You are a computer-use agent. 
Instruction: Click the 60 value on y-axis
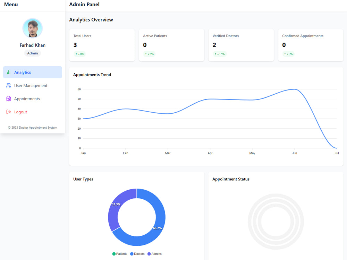(79, 89)
